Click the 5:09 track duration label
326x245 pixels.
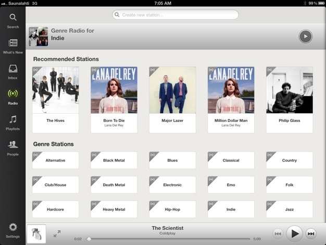click(x=257, y=239)
